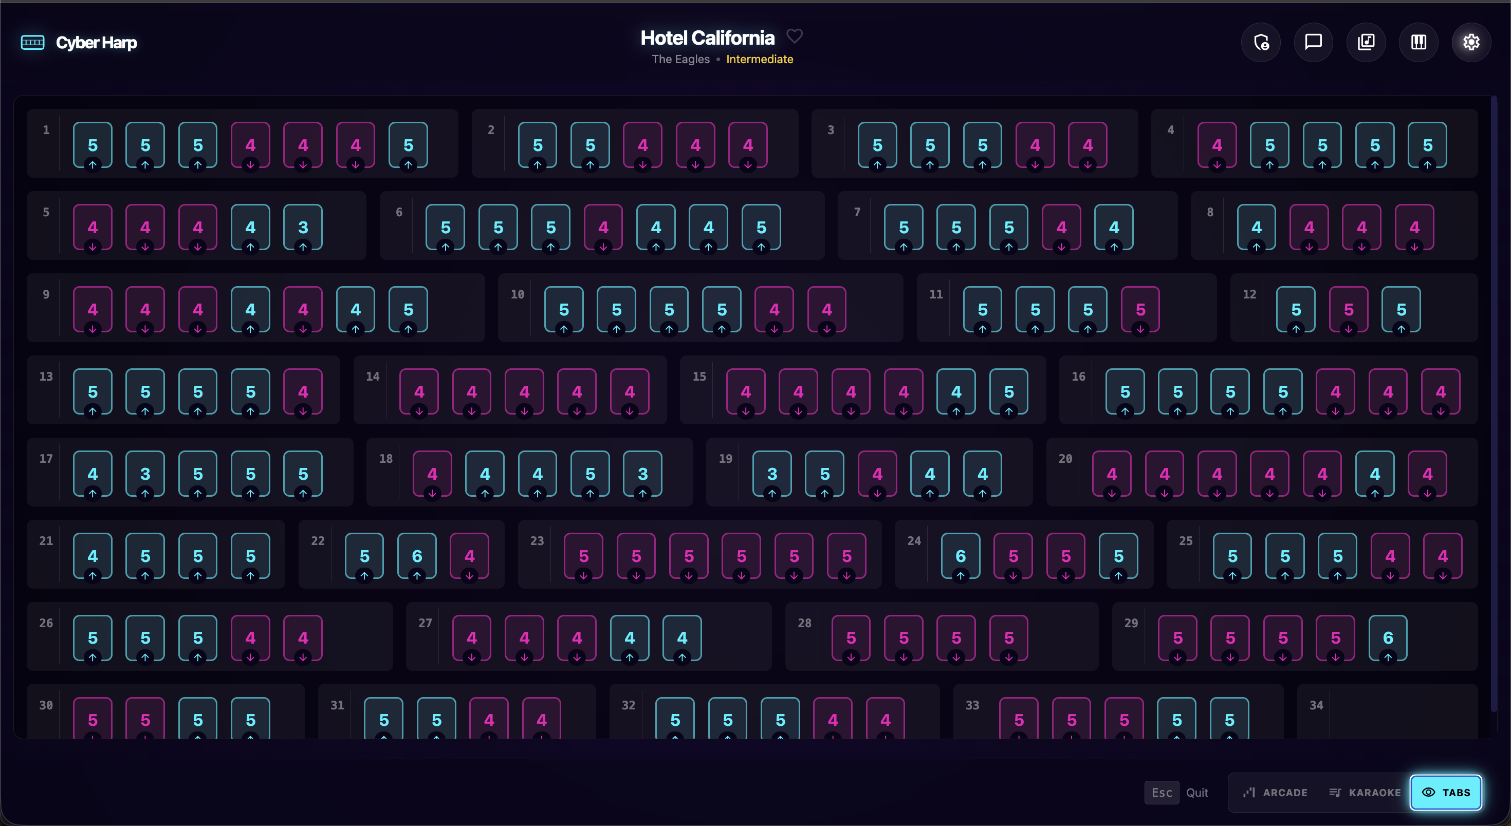Click the Esc key indicator
The height and width of the screenshot is (826, 1511).
click(x=1162, y=792)
